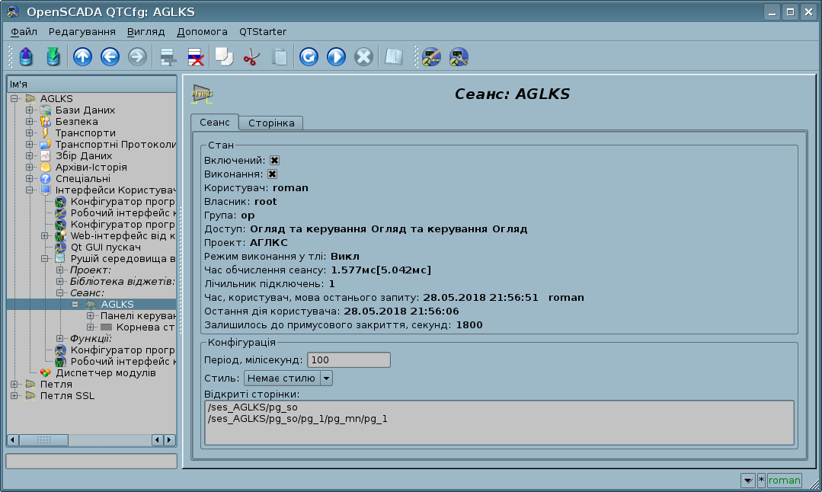The image size is (822, 492).
Task: Open the Редагування menu
Action: [x=82, y=32]
